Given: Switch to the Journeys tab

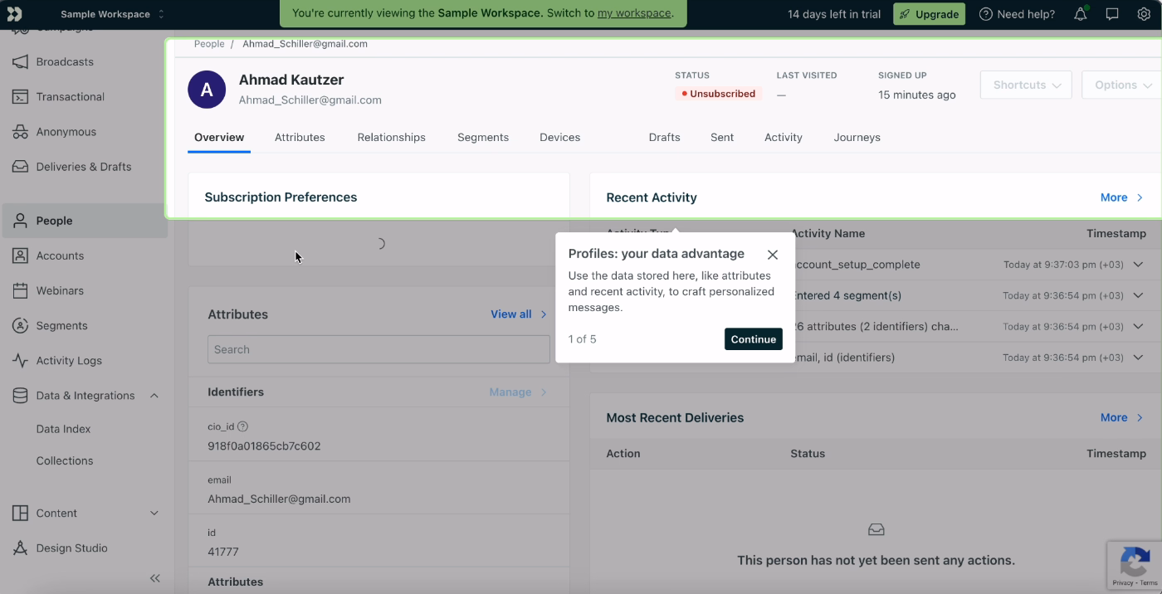Looking at the screenshot, I should [x=857, y=138].
